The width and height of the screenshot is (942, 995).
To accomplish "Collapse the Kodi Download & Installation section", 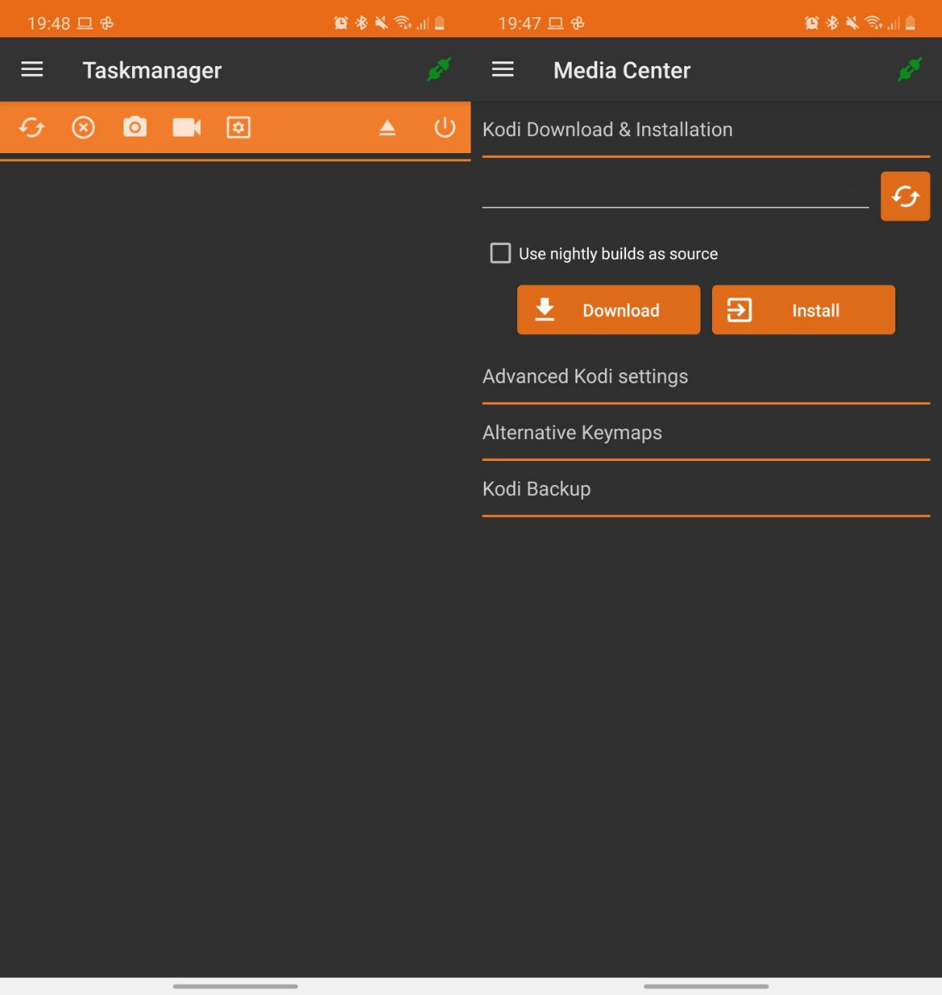I will [x=706, y=130].
